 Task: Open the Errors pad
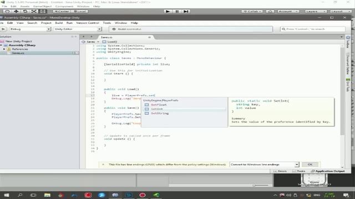[x=280, y=171]
